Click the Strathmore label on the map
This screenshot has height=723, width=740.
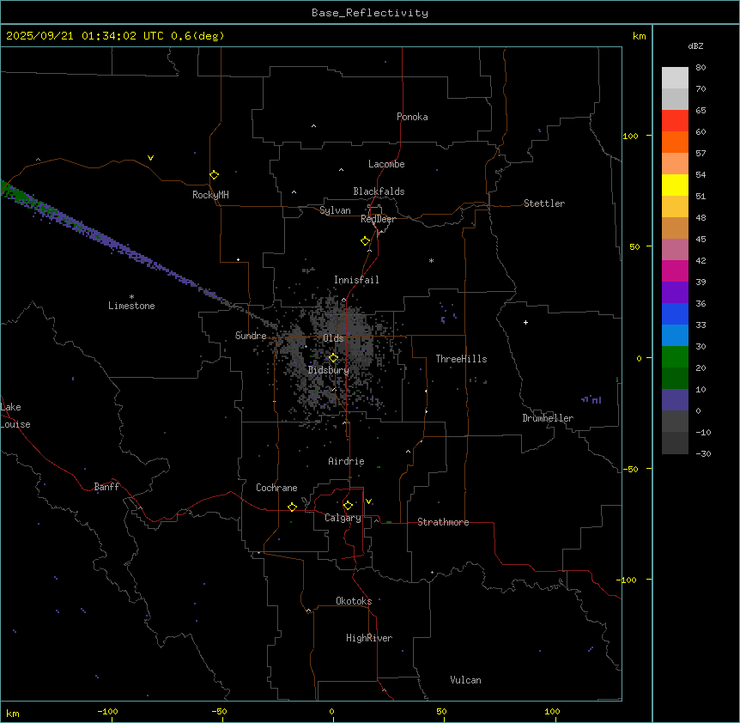coord(443,522)
